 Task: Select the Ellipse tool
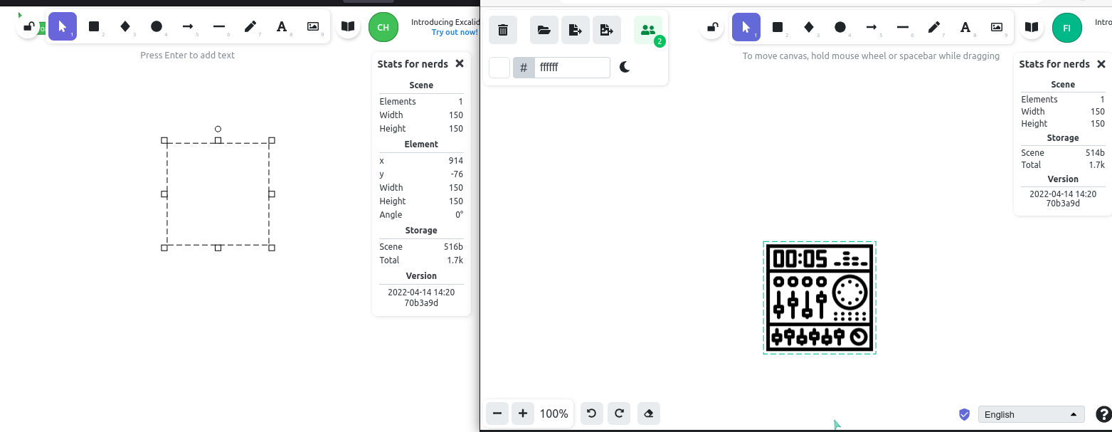click(157, 27)
